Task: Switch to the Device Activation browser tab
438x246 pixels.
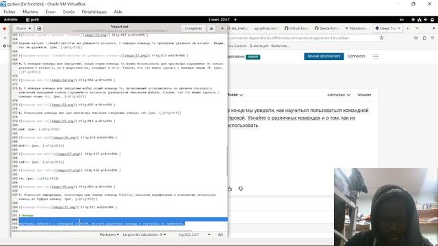Action: pyautogui.click(x=327, y=29)
